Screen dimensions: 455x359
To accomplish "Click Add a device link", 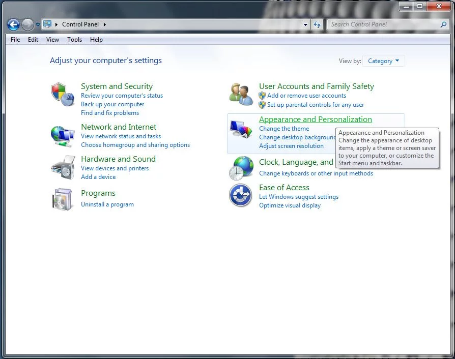I will (x=98, y=177).
